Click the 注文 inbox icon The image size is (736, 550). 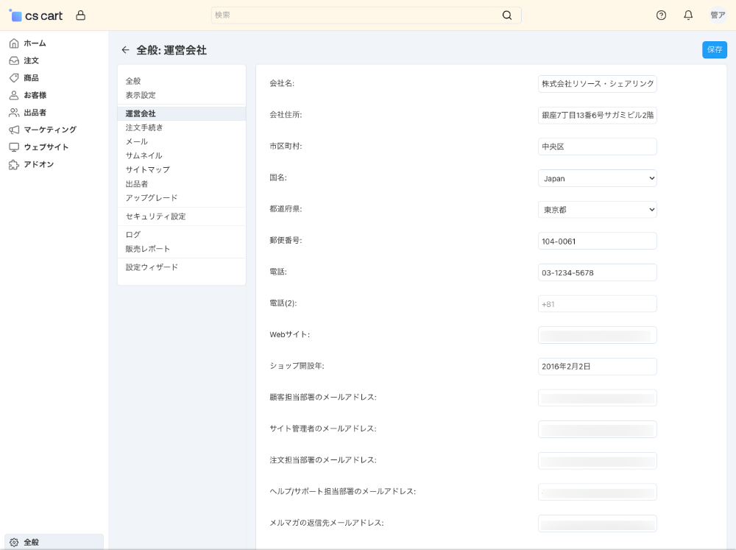pyautogui.click(x=14, y=60)
